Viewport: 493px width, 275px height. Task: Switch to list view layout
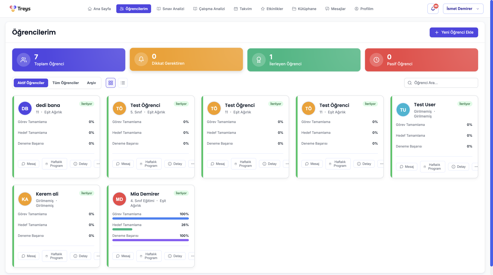[123, 83]
